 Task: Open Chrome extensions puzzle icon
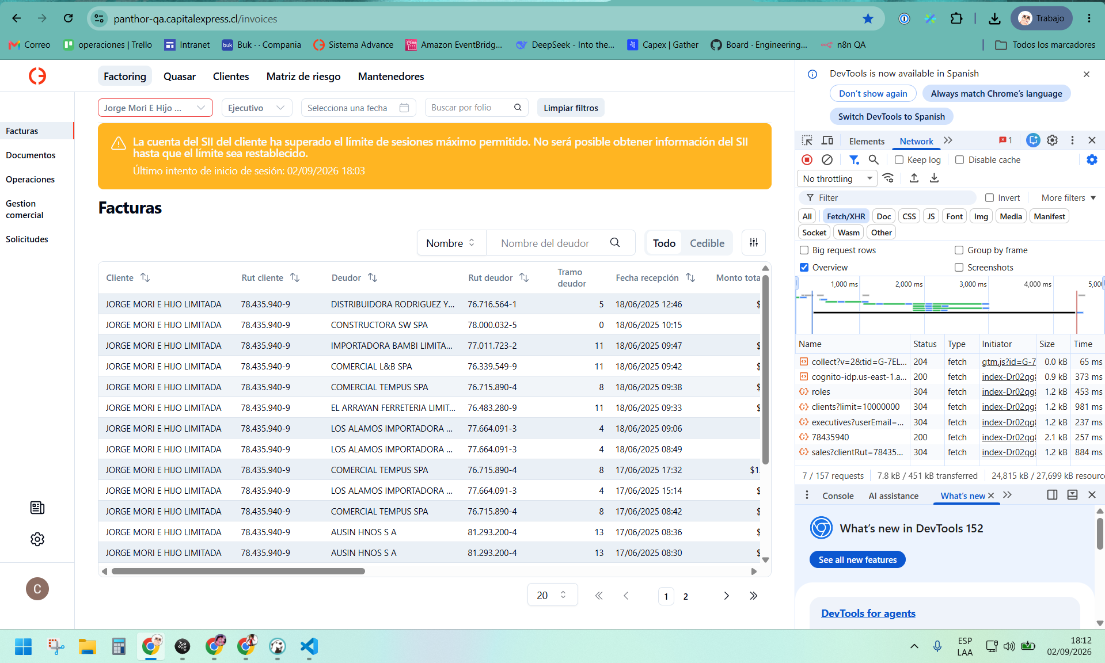(x=956, y=18)
